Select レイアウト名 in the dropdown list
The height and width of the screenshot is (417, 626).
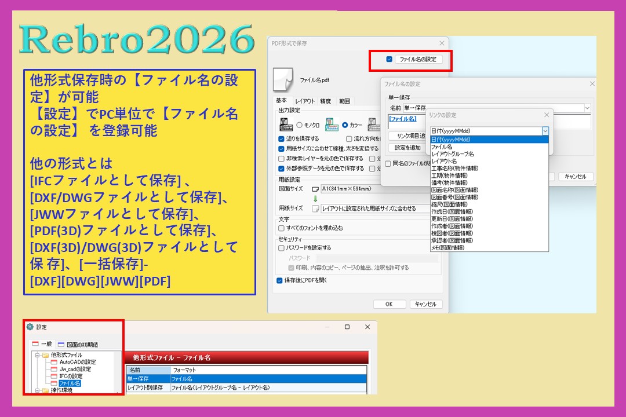coord(489,161)
